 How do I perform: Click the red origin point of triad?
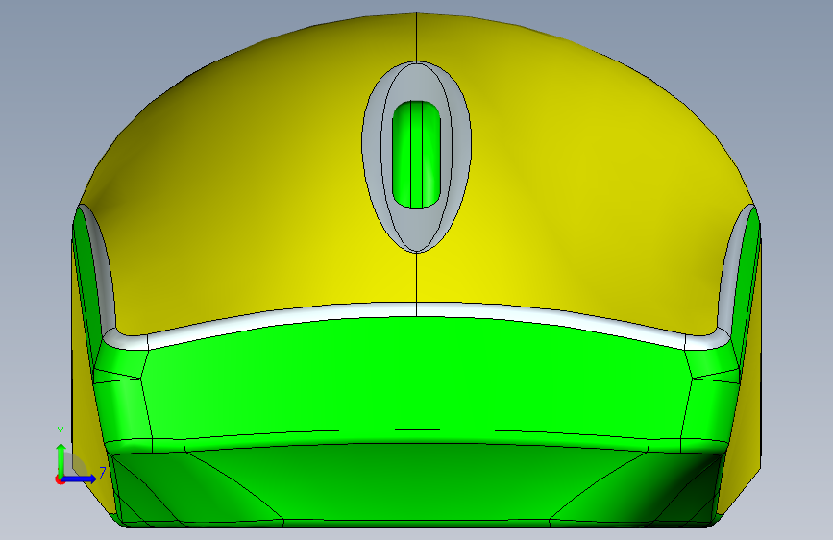pos(59,479)
